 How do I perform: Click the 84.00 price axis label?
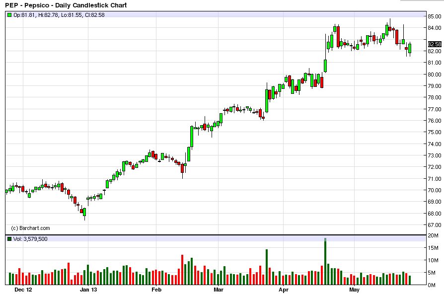point(435,28)
